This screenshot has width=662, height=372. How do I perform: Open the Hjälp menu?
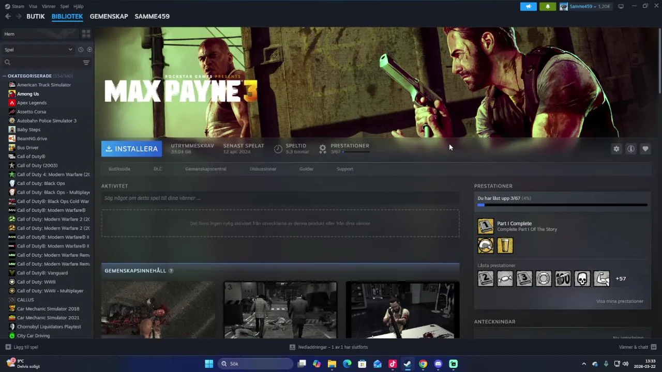tap(79, 6)
